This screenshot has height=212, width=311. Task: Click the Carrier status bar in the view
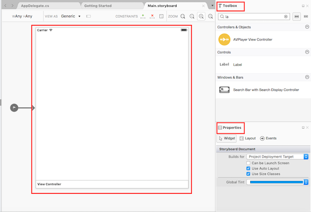pyautogui.click(x=112, y=30)
